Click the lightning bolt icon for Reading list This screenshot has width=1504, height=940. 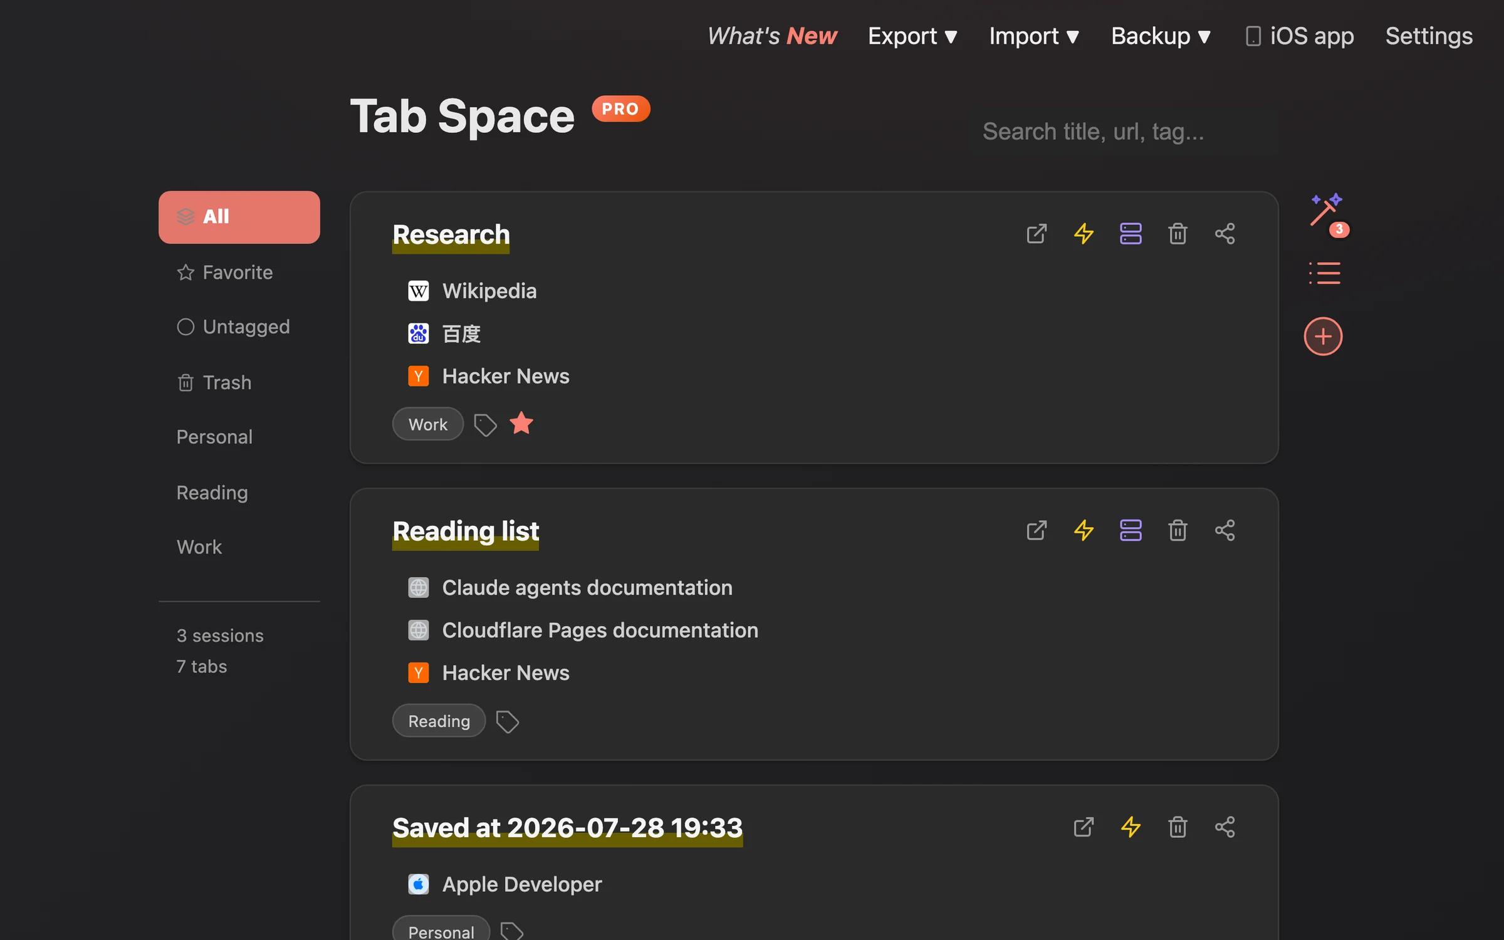click(1084, 530)
